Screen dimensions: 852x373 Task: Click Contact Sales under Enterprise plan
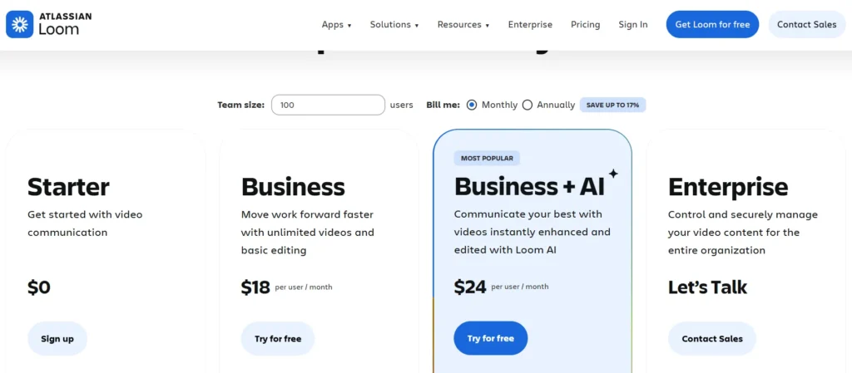[x=711, y=338]
